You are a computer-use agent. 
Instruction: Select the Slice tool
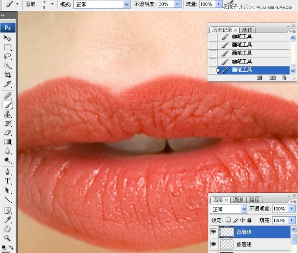coord(7,84)
